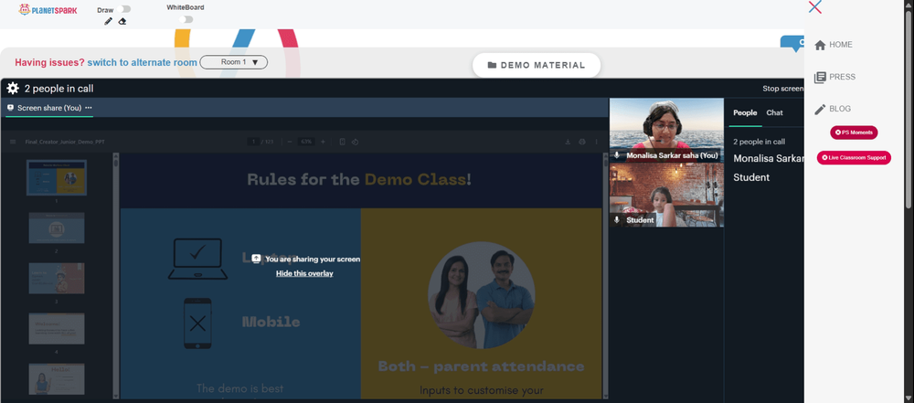Select slide 2 thumbnail

coord(57,228)
